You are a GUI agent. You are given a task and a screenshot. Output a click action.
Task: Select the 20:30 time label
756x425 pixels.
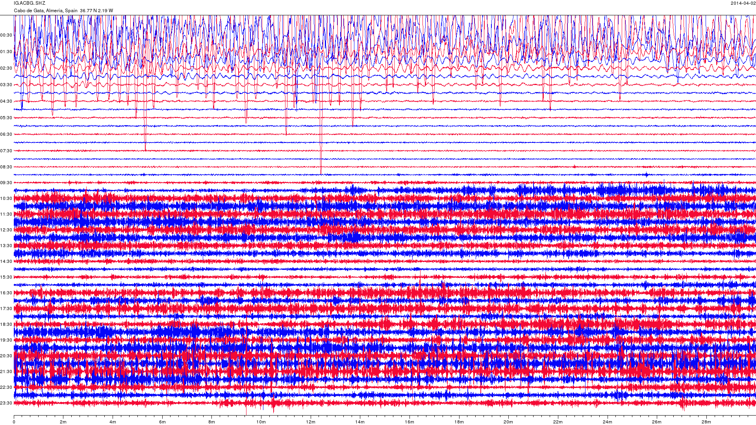[6, 356]
